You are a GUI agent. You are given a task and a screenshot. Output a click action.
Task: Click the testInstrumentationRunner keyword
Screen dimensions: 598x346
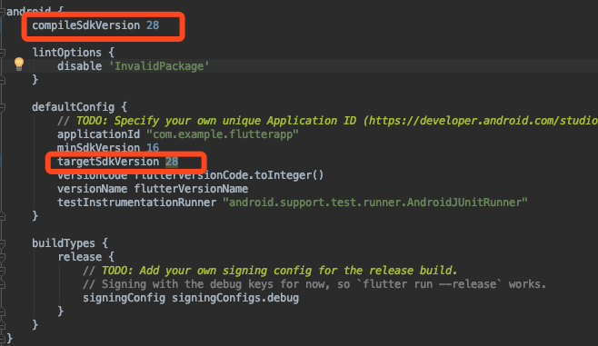pyautogui.click(x=136, y=203)
